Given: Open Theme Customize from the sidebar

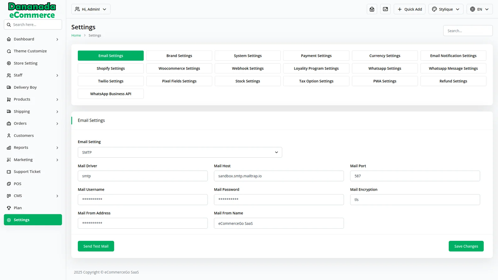Looking at the screenshot, I should click(x=30, y=51).
